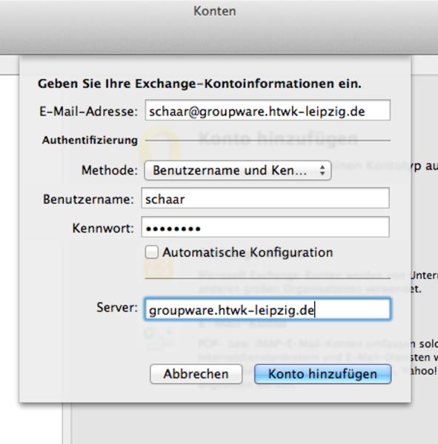The image size is (438, 444).
Task: Click the Methode: label
Action: [110, 170]
